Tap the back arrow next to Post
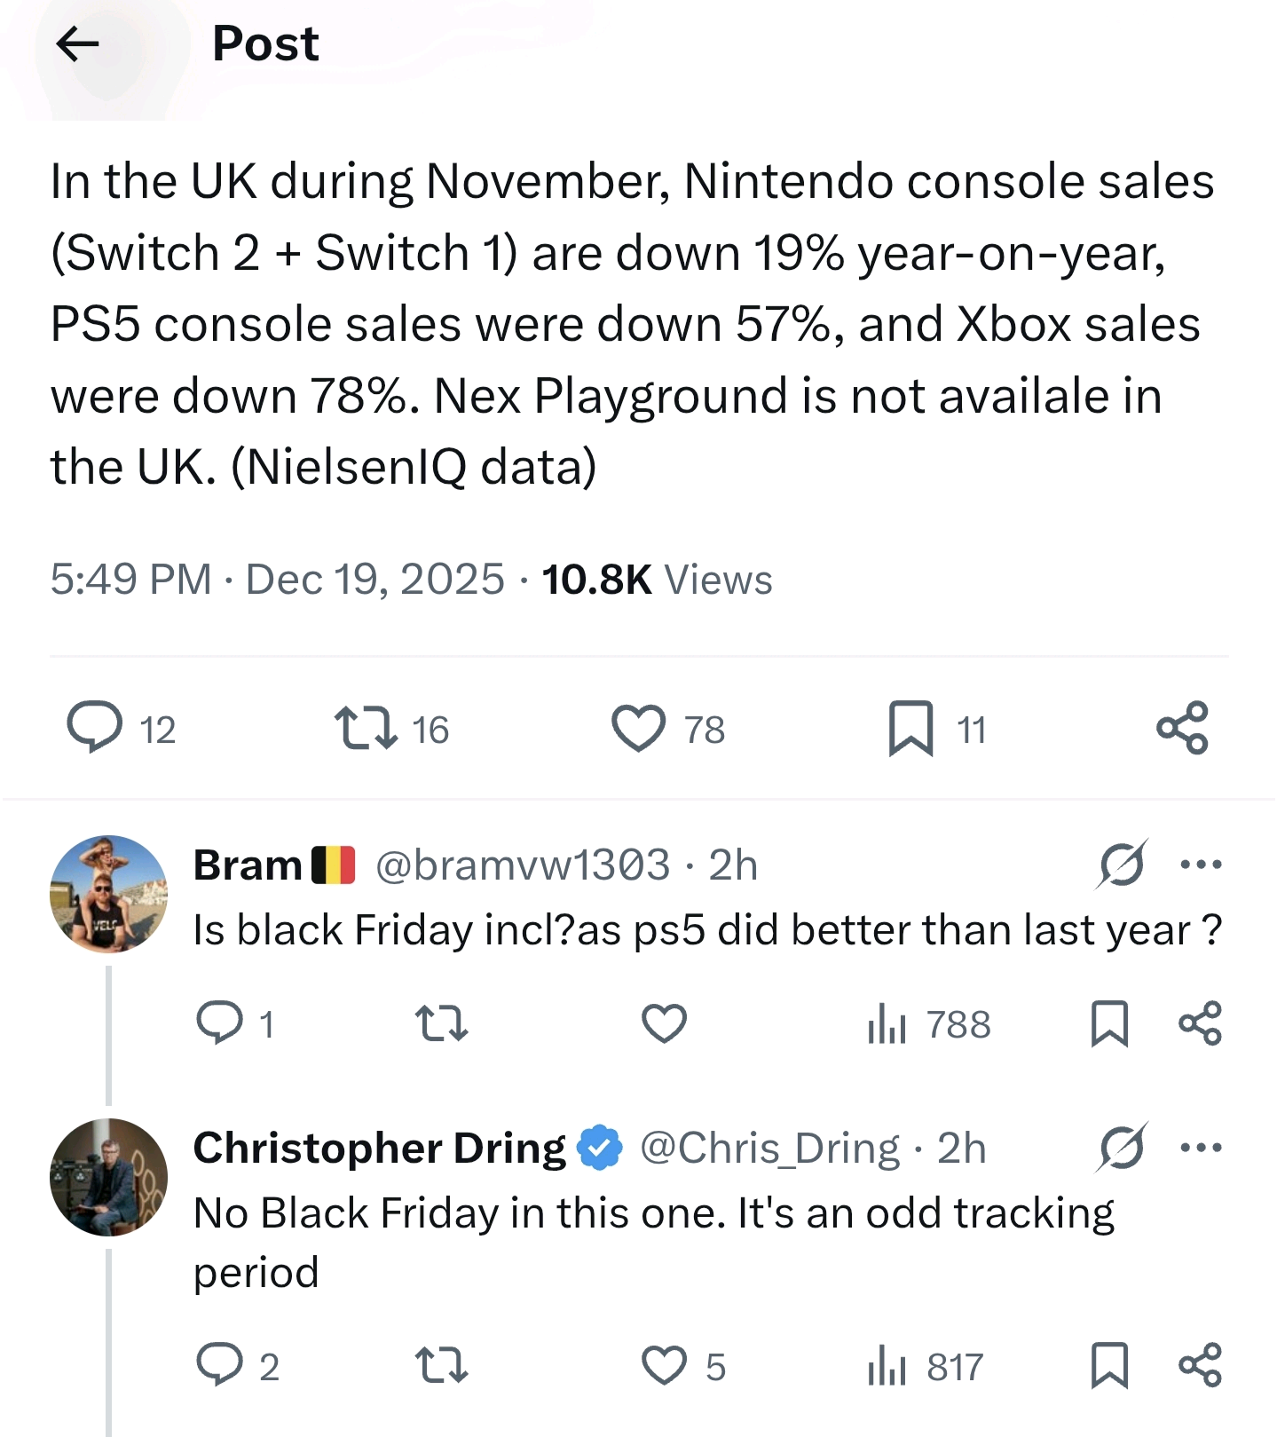 [77, 43]
